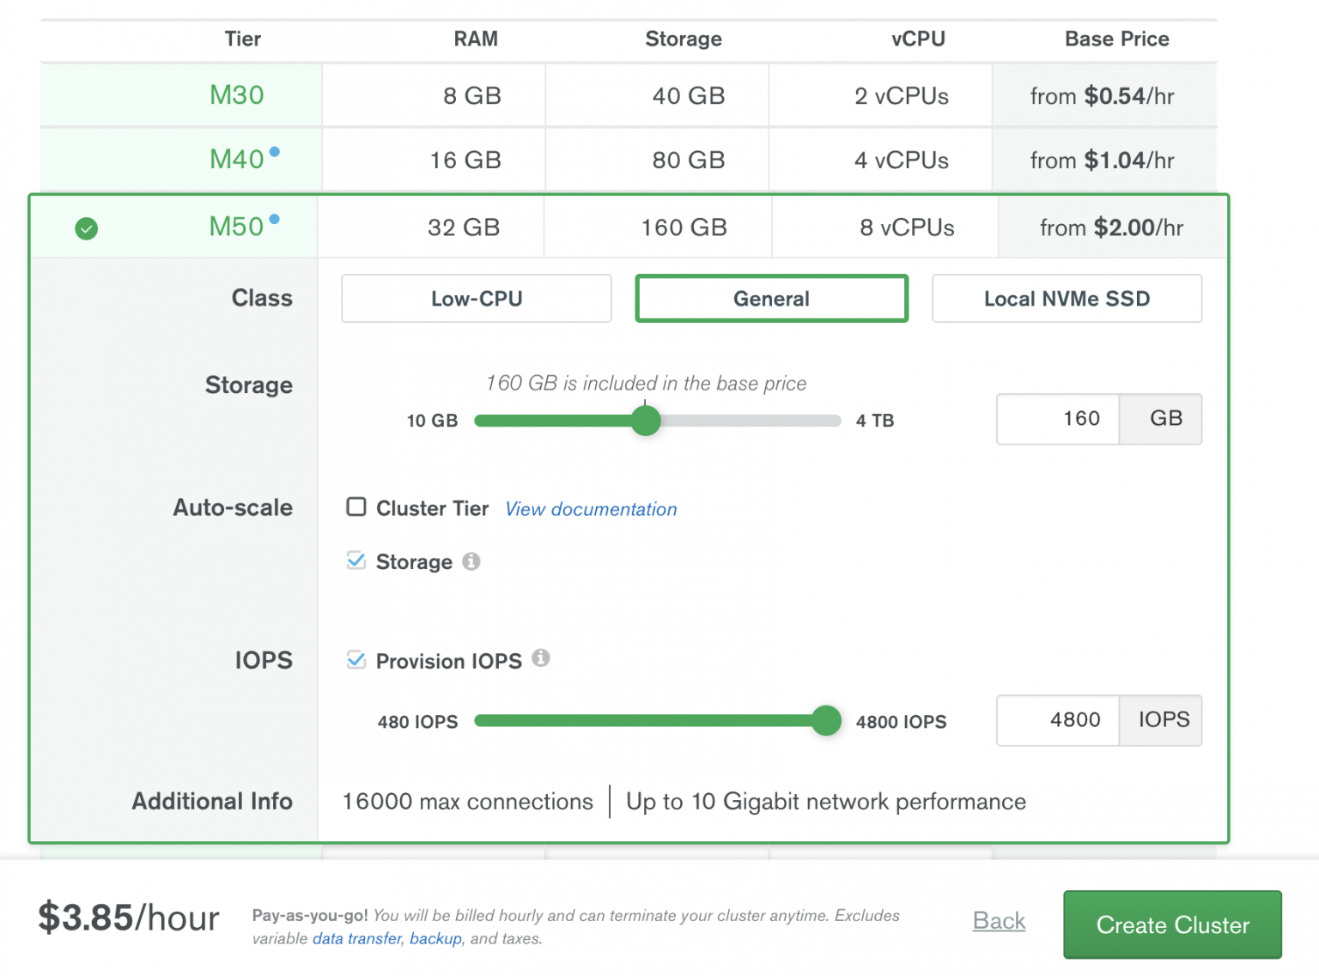The image size is (1319, 976).
Task: Click the green checkmark on the M50 tier
Action: 86,228
